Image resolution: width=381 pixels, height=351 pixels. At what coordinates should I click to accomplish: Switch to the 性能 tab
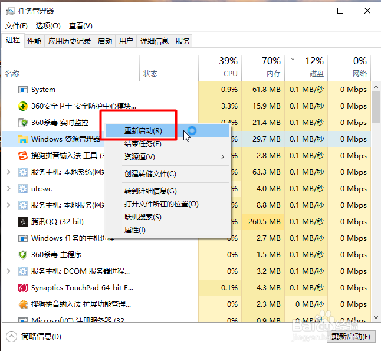coord(34,41)
